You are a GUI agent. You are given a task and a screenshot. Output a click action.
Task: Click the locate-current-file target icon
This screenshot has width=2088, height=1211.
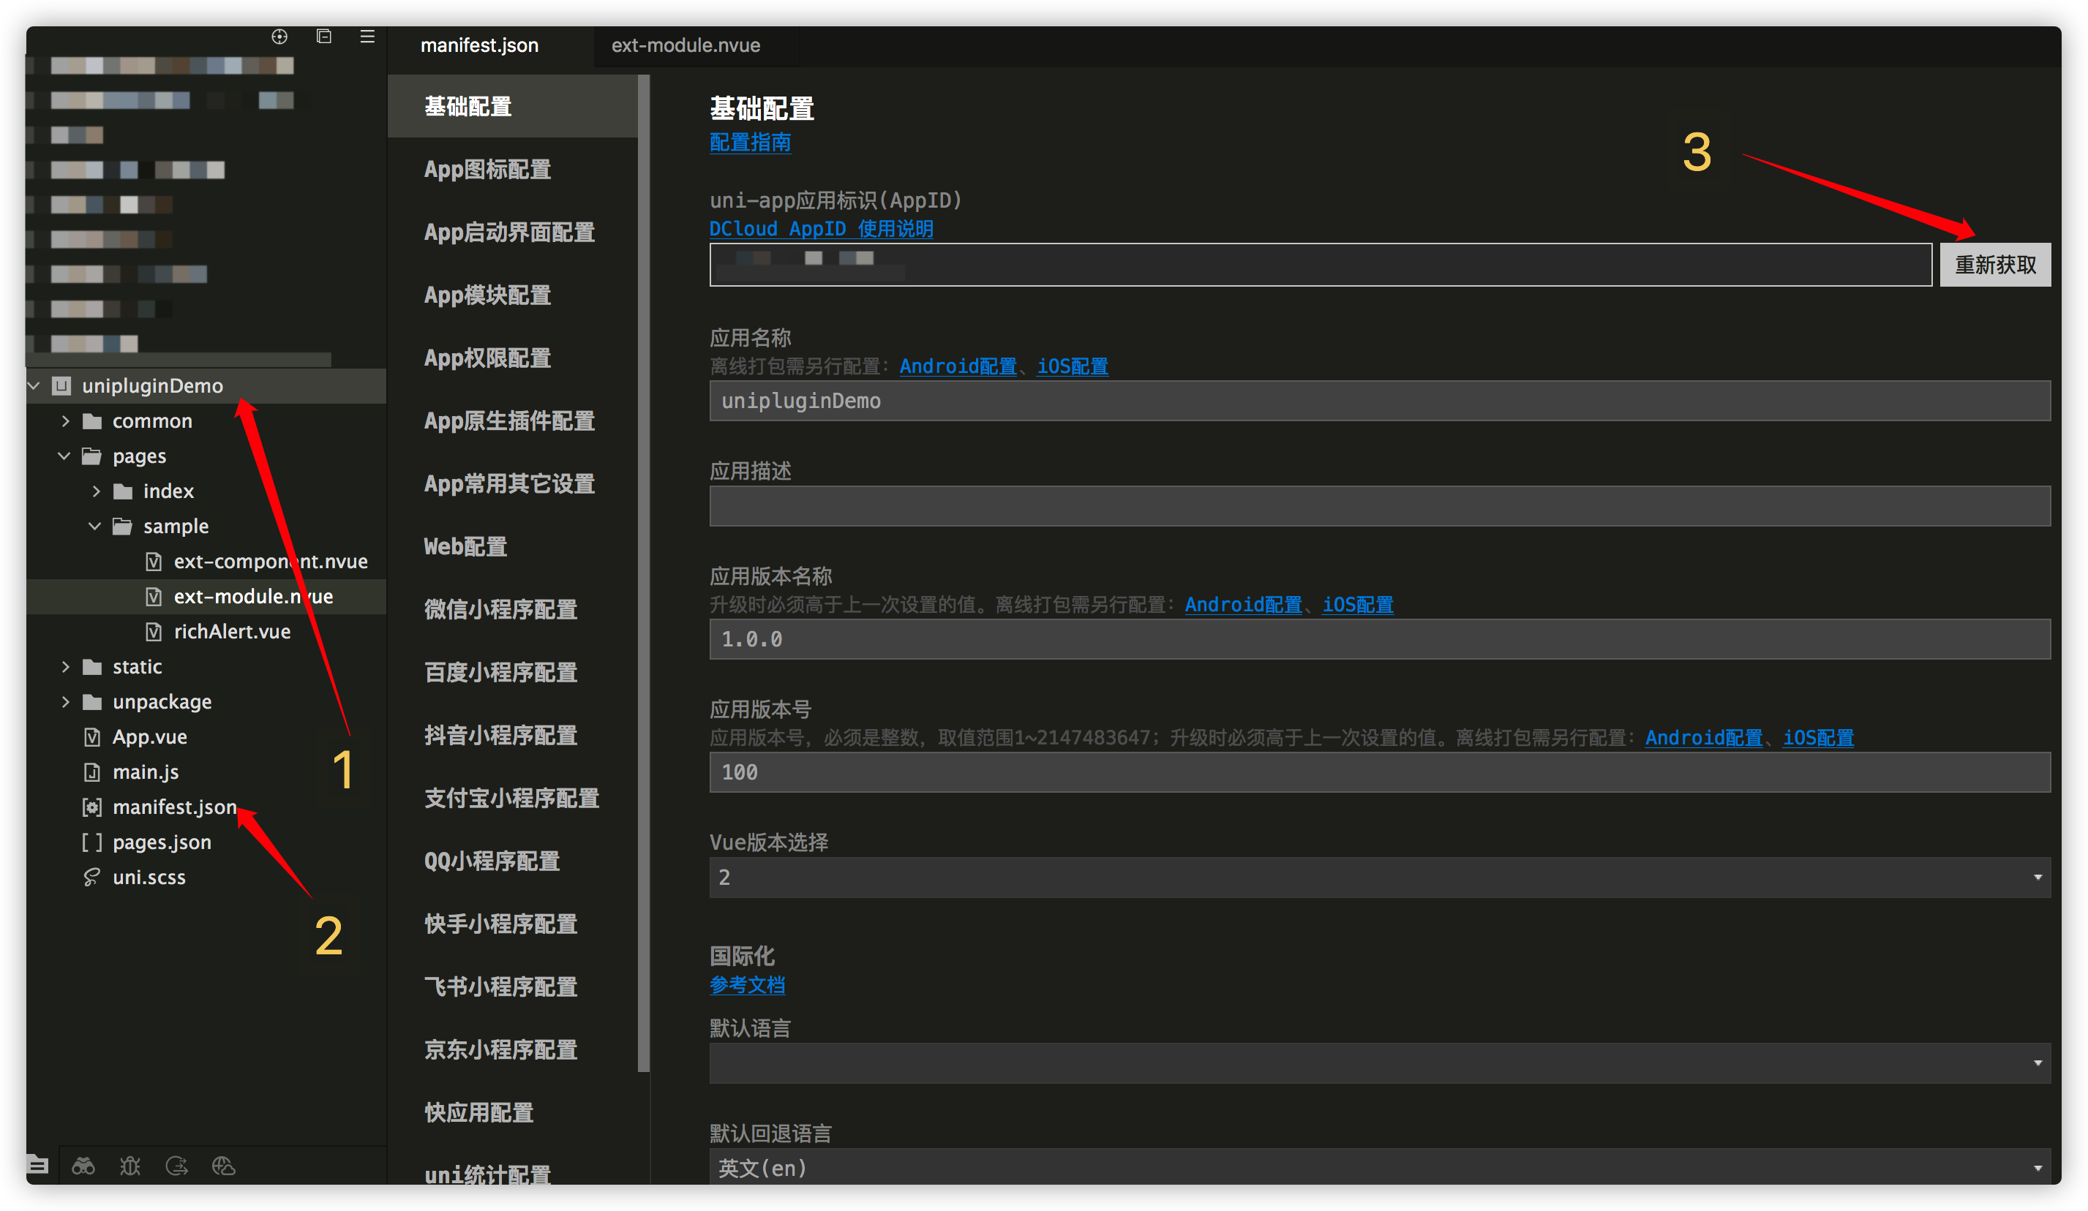279,37
